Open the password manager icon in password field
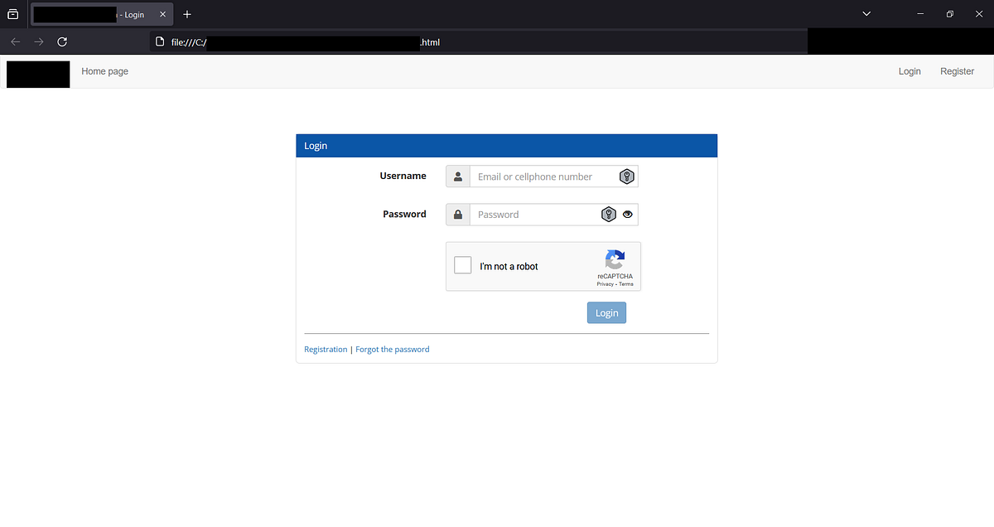 pyautogui.click(x=609, y=214)
